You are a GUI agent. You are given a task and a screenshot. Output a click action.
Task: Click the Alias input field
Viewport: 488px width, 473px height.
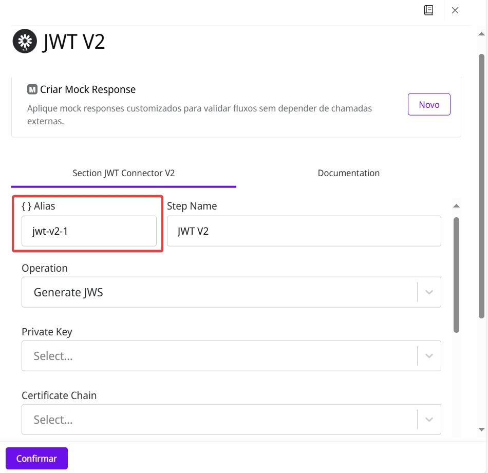[89, 231]
